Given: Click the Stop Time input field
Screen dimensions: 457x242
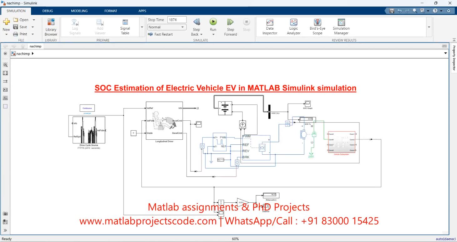Looking at the screenshot, I should (x=177, y=20).
